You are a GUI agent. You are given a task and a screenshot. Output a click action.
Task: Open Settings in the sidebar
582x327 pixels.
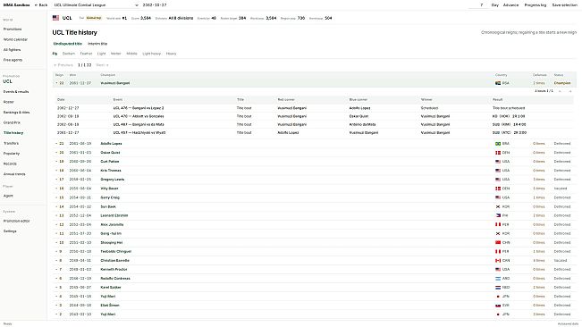(10, 231)
